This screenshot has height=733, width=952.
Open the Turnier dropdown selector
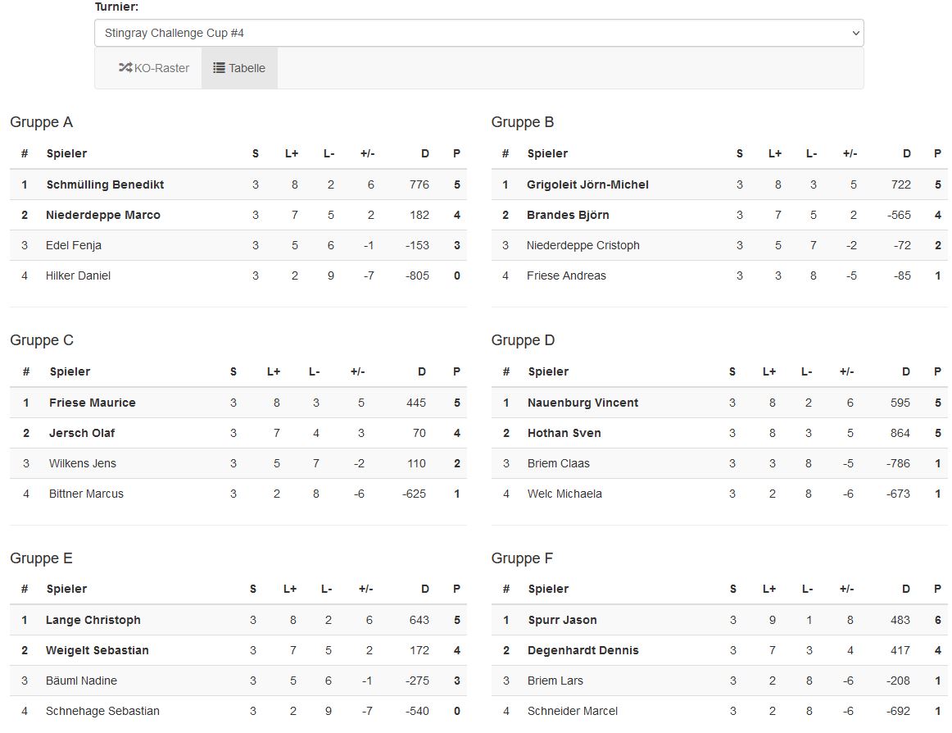tap(478, 33)
